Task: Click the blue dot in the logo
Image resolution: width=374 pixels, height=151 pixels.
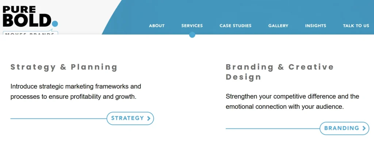Action: tap(55, 24)
